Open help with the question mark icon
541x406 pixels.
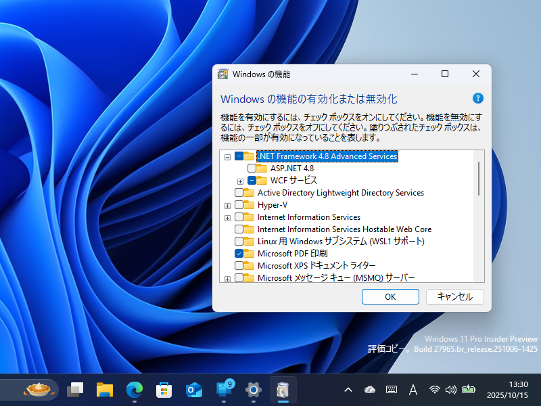478,98
